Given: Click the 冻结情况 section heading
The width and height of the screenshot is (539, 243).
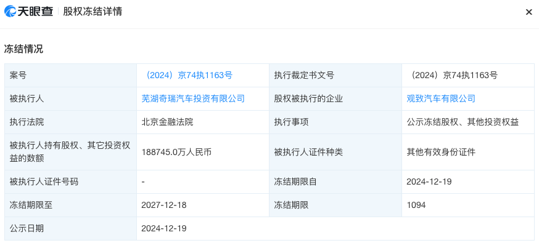Looking at the screenshot, I should click(x=23, y=49).
